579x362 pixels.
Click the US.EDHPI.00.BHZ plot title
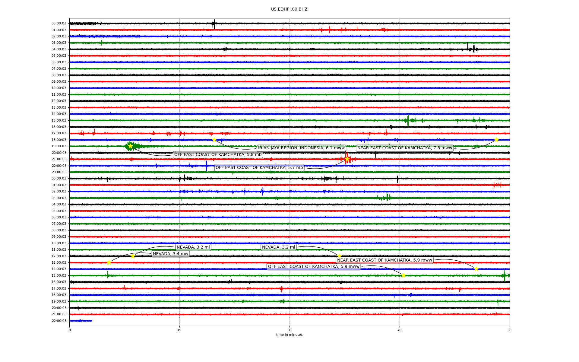[x=289, y=9]
